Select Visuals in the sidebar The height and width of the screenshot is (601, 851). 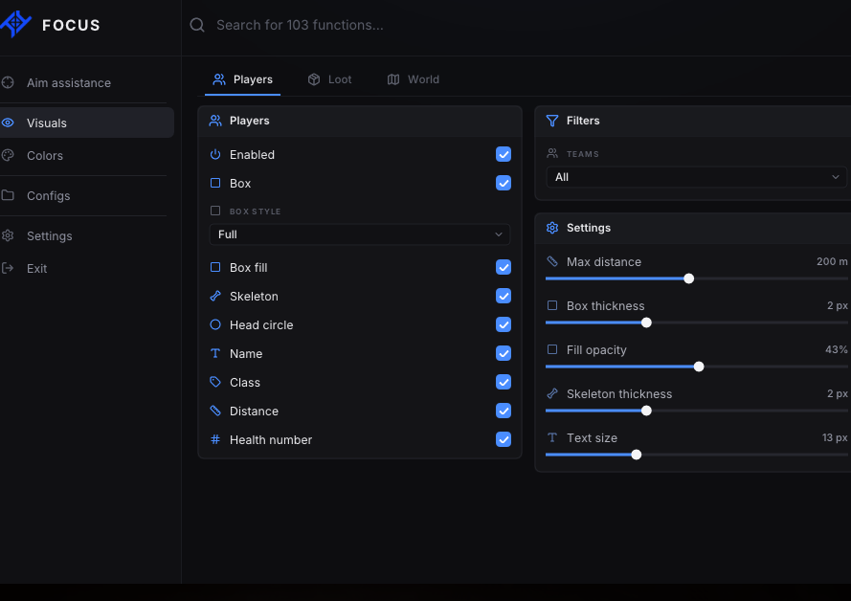coord(87,122)
